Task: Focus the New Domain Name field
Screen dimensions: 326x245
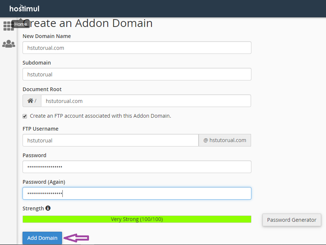Action: (137, 48)
